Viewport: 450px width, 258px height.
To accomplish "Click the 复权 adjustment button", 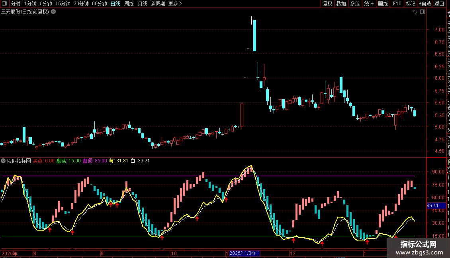I will click(327, 4).
